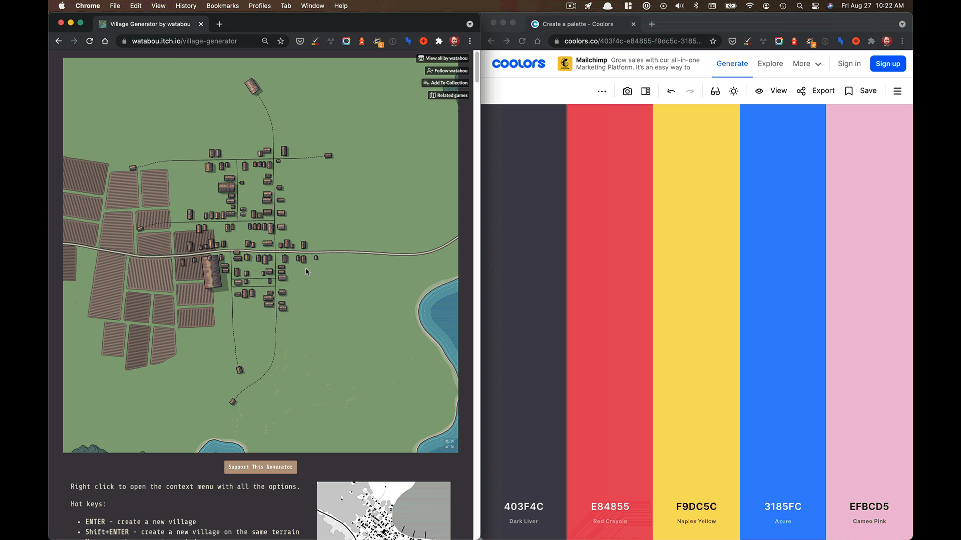The width and height of the screenshot is (961, 540).
Task: Bookmark the village generator page with star
Action: tap(281, 41)
